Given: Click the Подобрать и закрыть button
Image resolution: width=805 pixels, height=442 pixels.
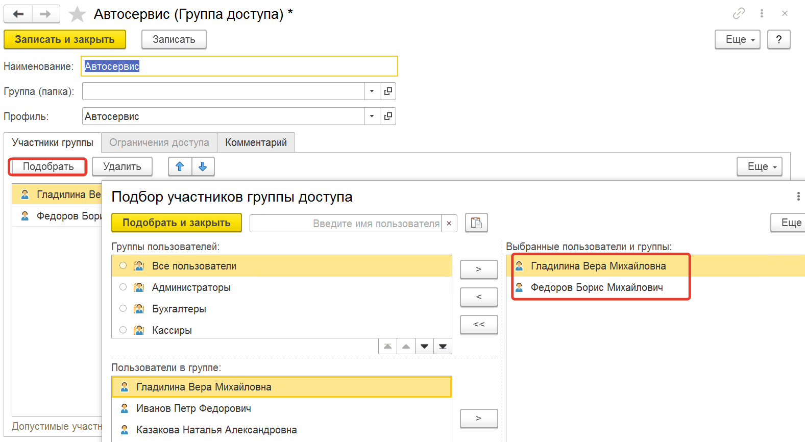Looking at the screenshot, I should pyautogui.click(x=177, y=223).
